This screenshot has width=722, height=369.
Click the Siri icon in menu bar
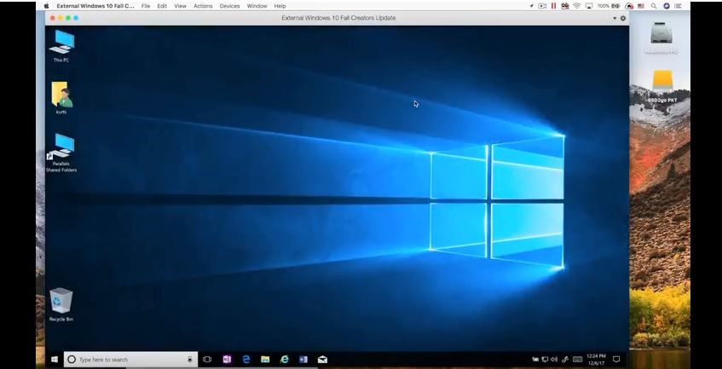pyautogui.click(x=667, y=6)
